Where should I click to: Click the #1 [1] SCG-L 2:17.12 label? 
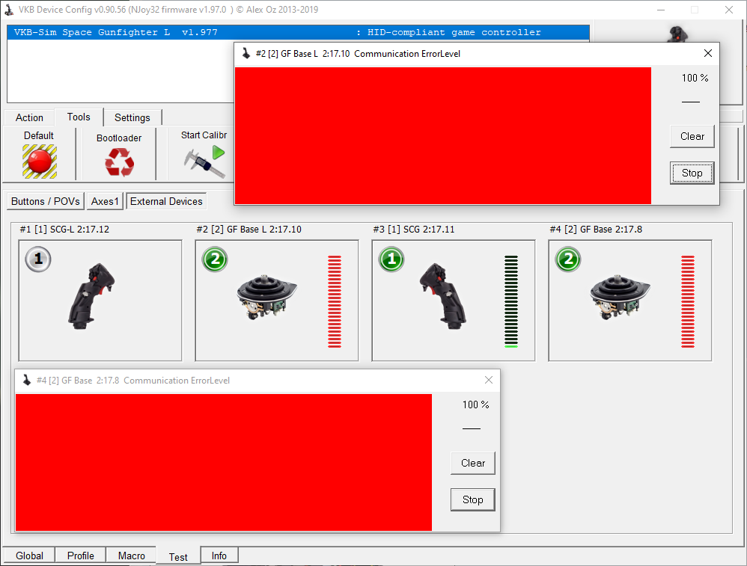coord(64,230)
